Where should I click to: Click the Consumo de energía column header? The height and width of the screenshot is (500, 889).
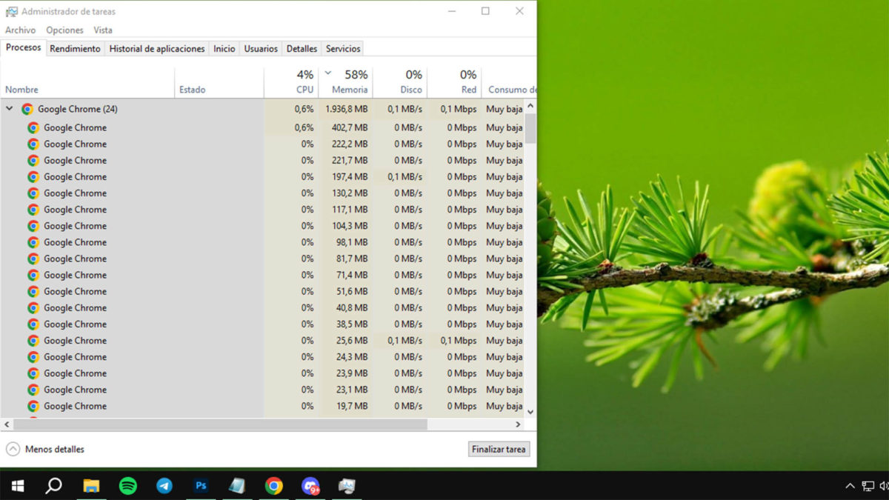(509, 82)
